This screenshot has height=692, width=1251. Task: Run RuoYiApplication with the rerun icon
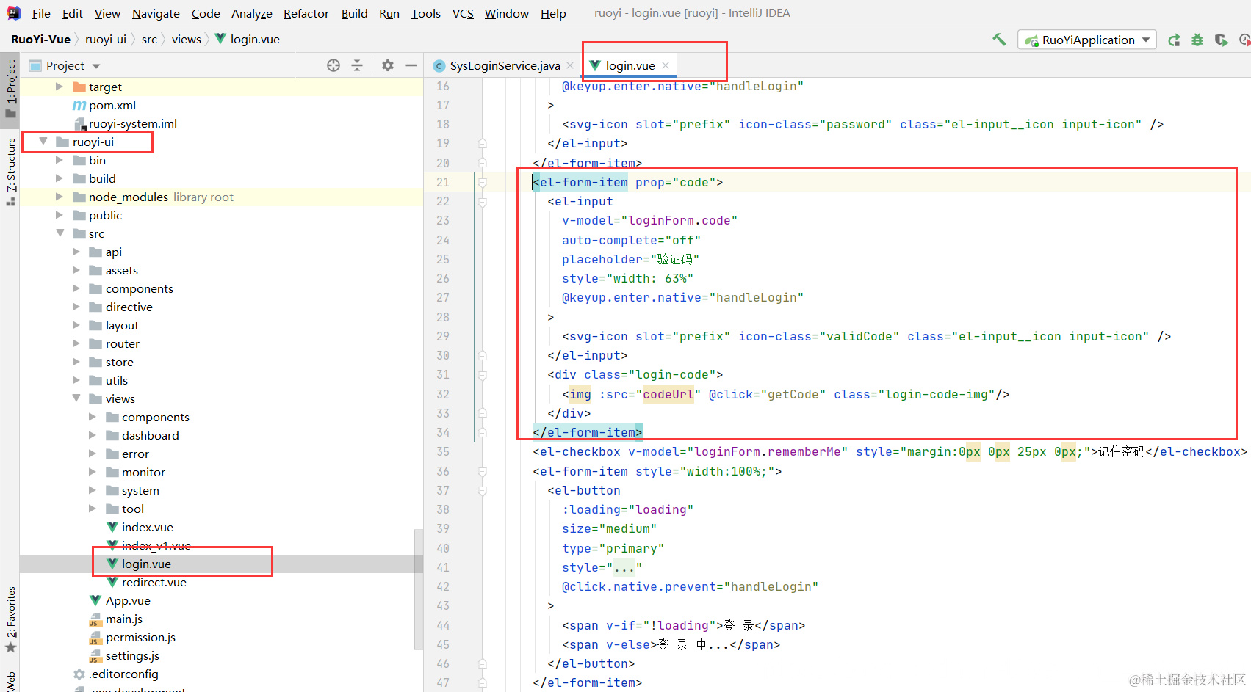1174,40
